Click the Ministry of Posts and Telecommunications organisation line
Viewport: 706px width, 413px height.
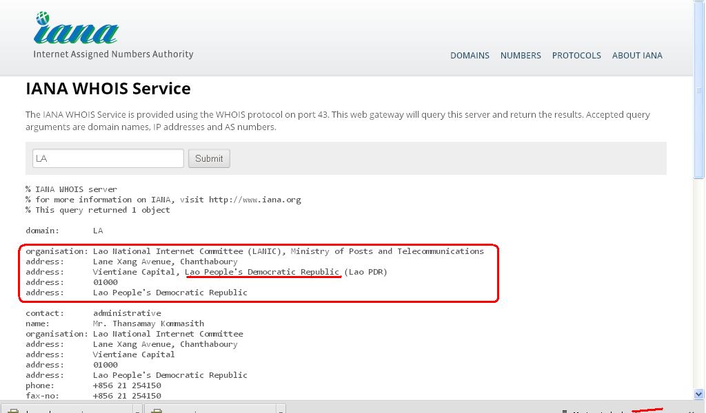click(x=254, y=251)
